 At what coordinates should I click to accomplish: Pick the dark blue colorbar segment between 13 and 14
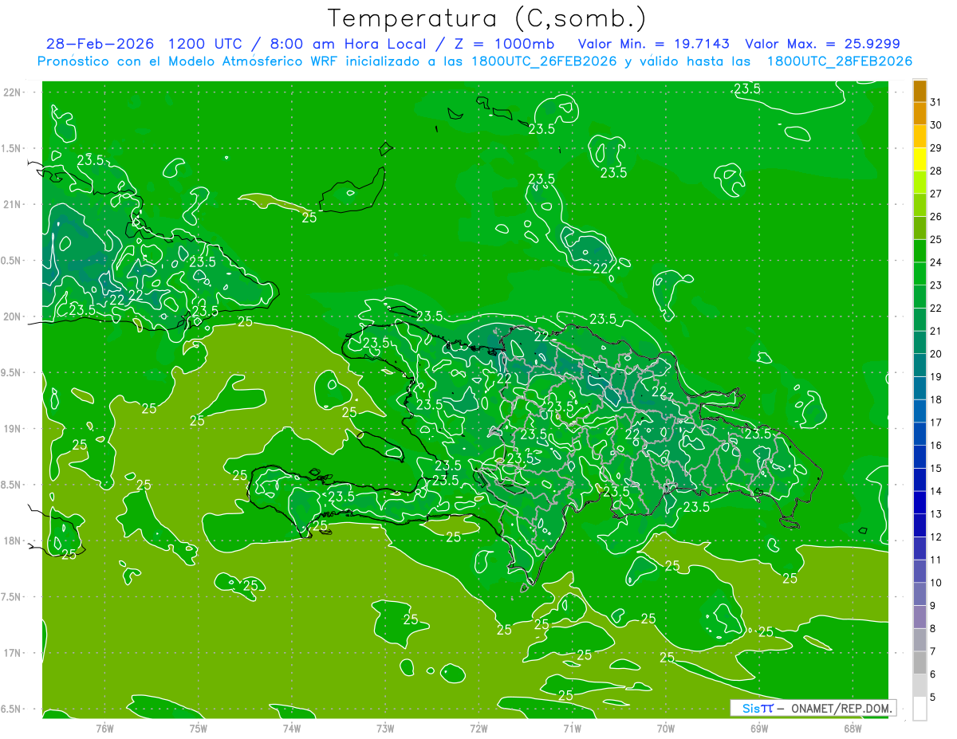pyautogui.click(x=920, y=502)
